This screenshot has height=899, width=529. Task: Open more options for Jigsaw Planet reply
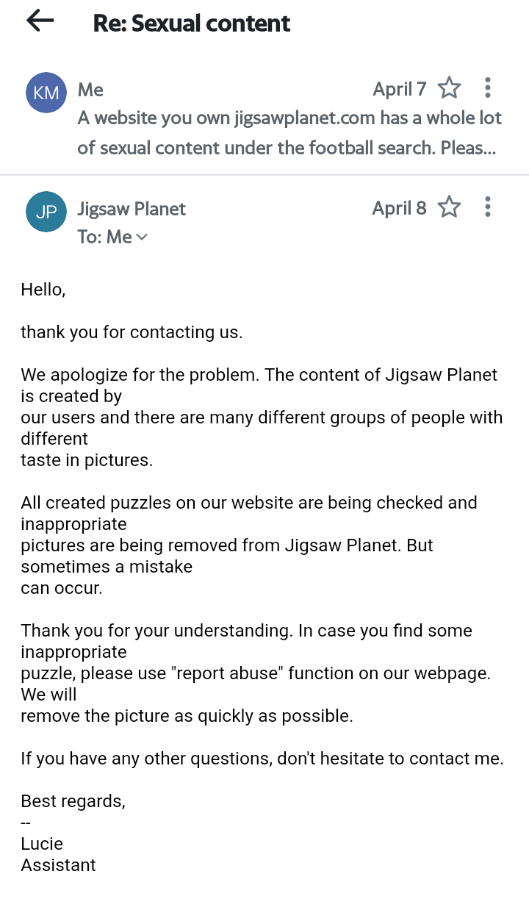pyautogui.click(x=487, y=207)
